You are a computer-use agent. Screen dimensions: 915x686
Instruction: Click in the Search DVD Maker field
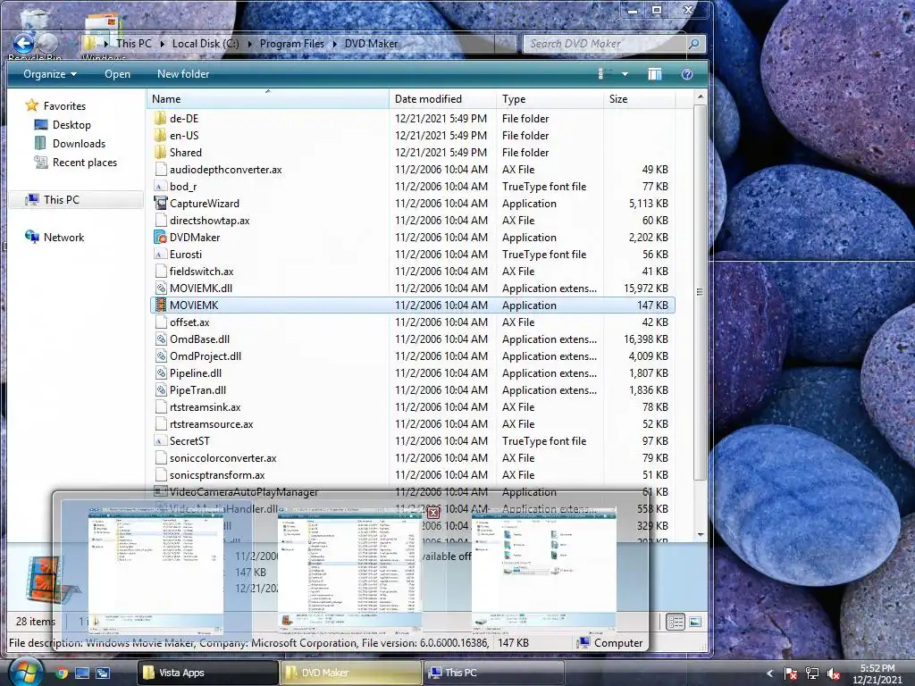(605, 44)
